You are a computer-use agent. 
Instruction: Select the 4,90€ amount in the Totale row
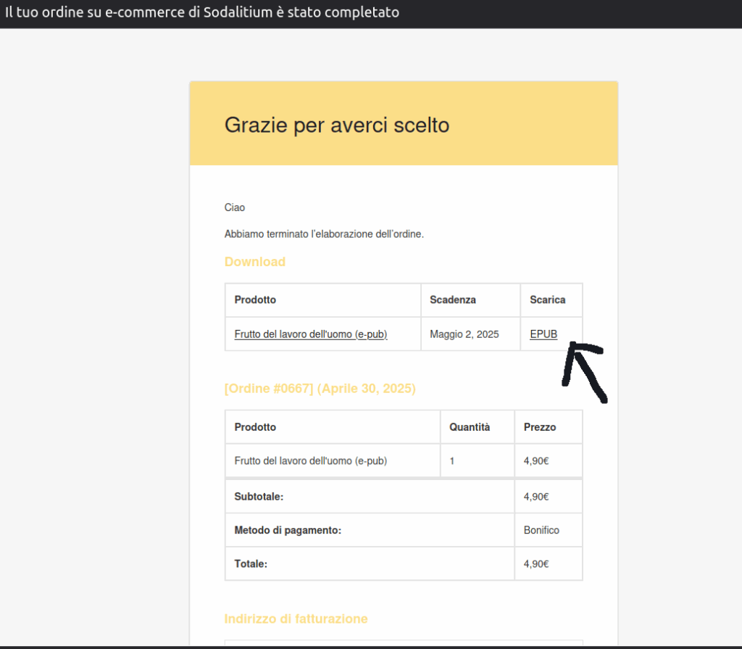click(536, 563)
